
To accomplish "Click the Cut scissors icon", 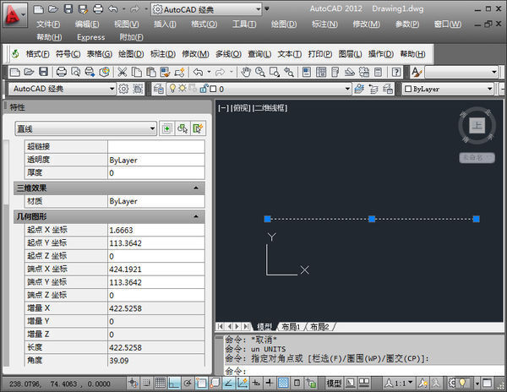I will click(x=123, y=72).
